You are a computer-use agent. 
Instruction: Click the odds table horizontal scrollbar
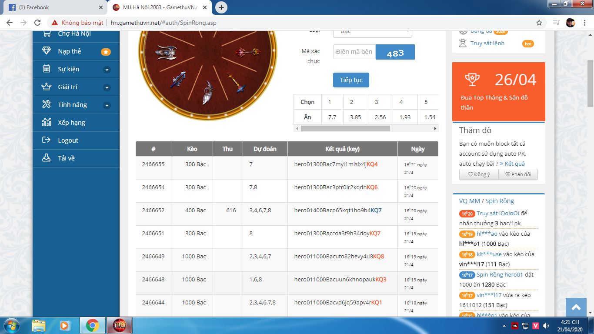(x=345, y=128)
